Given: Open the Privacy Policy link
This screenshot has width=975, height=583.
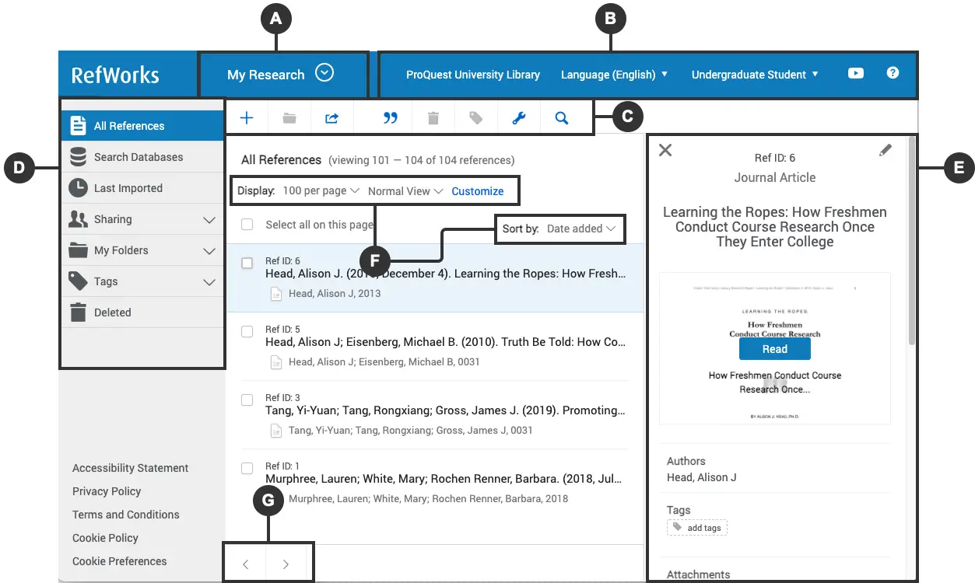Looking at the screenshot, I should pos(107,491).
